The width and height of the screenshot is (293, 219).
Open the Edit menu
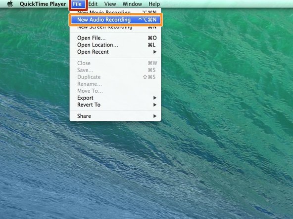point(93,4)
